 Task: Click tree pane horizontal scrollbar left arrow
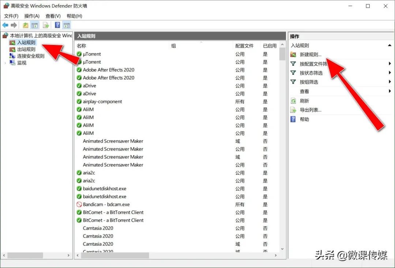tap(4, 255)
